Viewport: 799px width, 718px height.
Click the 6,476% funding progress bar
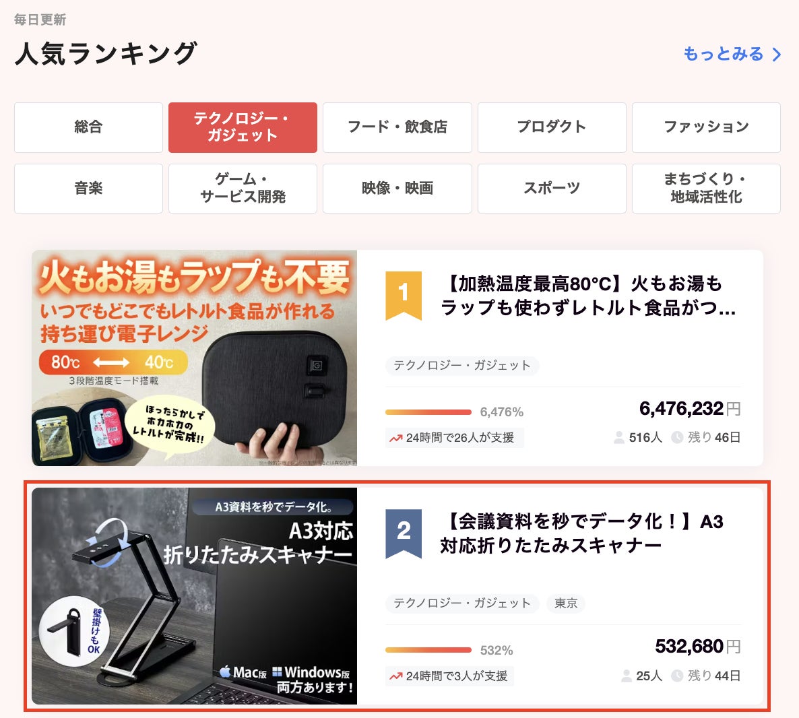click(428, 412)
